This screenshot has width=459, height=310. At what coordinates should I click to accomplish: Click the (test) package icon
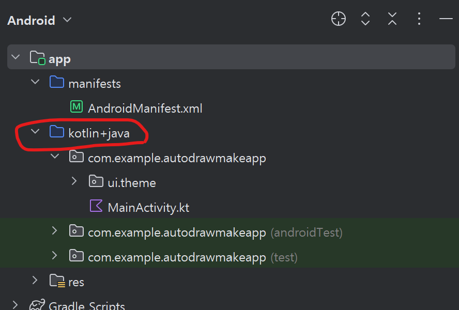click(76, 256)
